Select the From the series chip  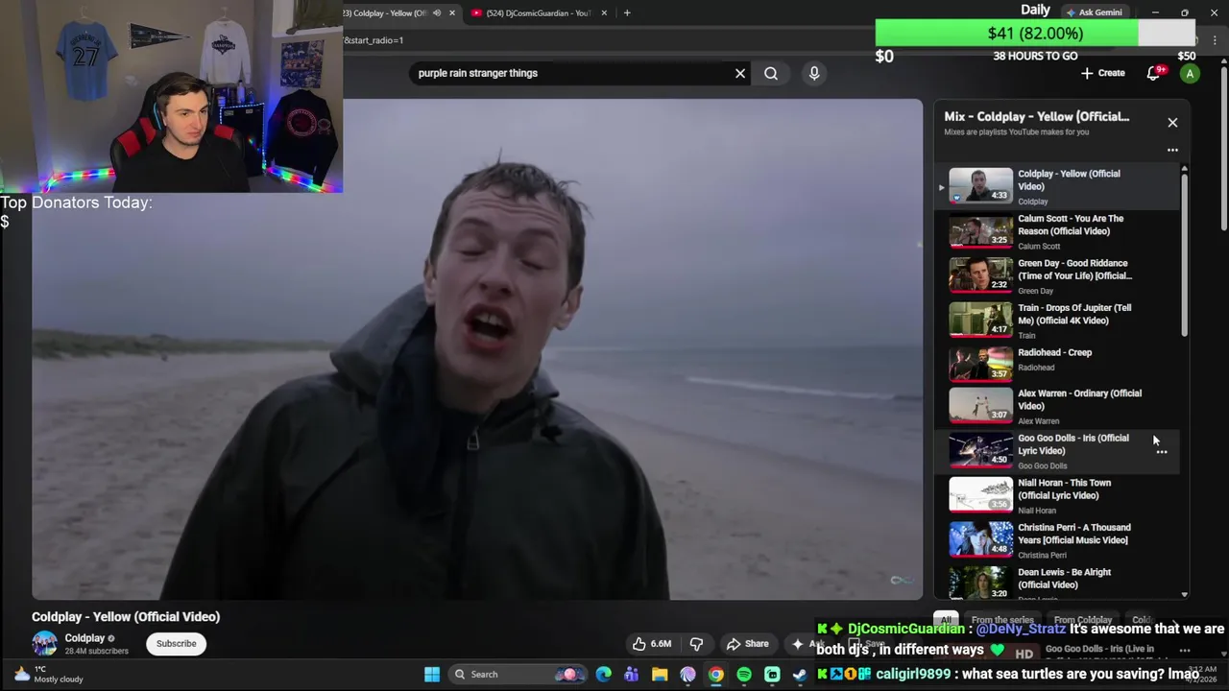click(x=1002, y=621)
